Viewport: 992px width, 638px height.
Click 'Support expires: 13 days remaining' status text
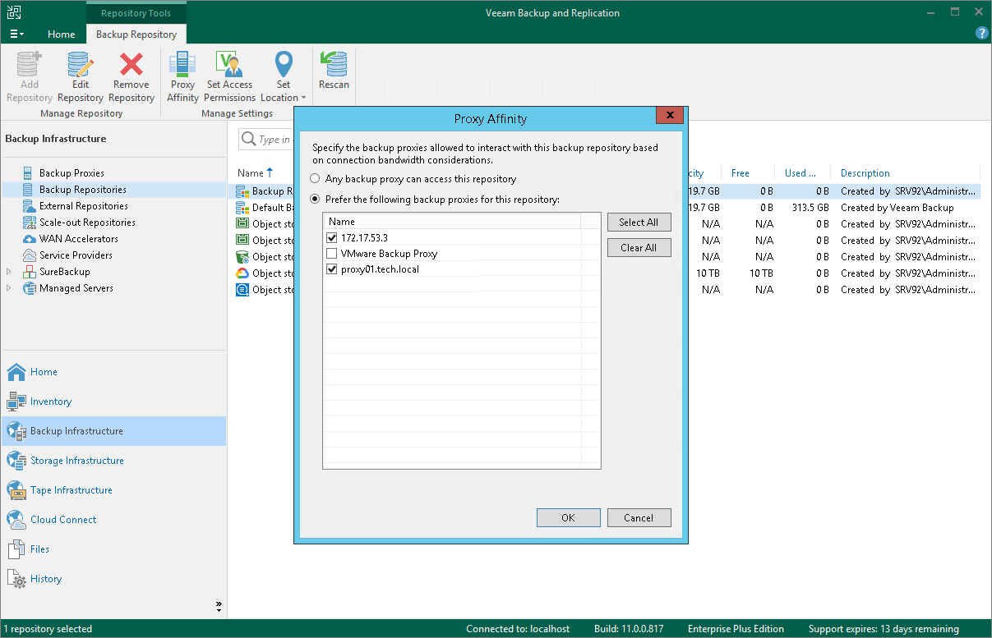[884, 629]
